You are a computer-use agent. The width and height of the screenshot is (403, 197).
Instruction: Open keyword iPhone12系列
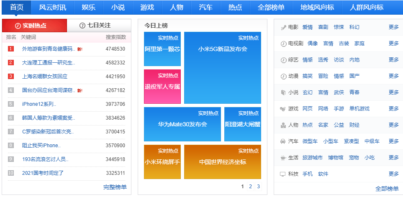(39, 104)
